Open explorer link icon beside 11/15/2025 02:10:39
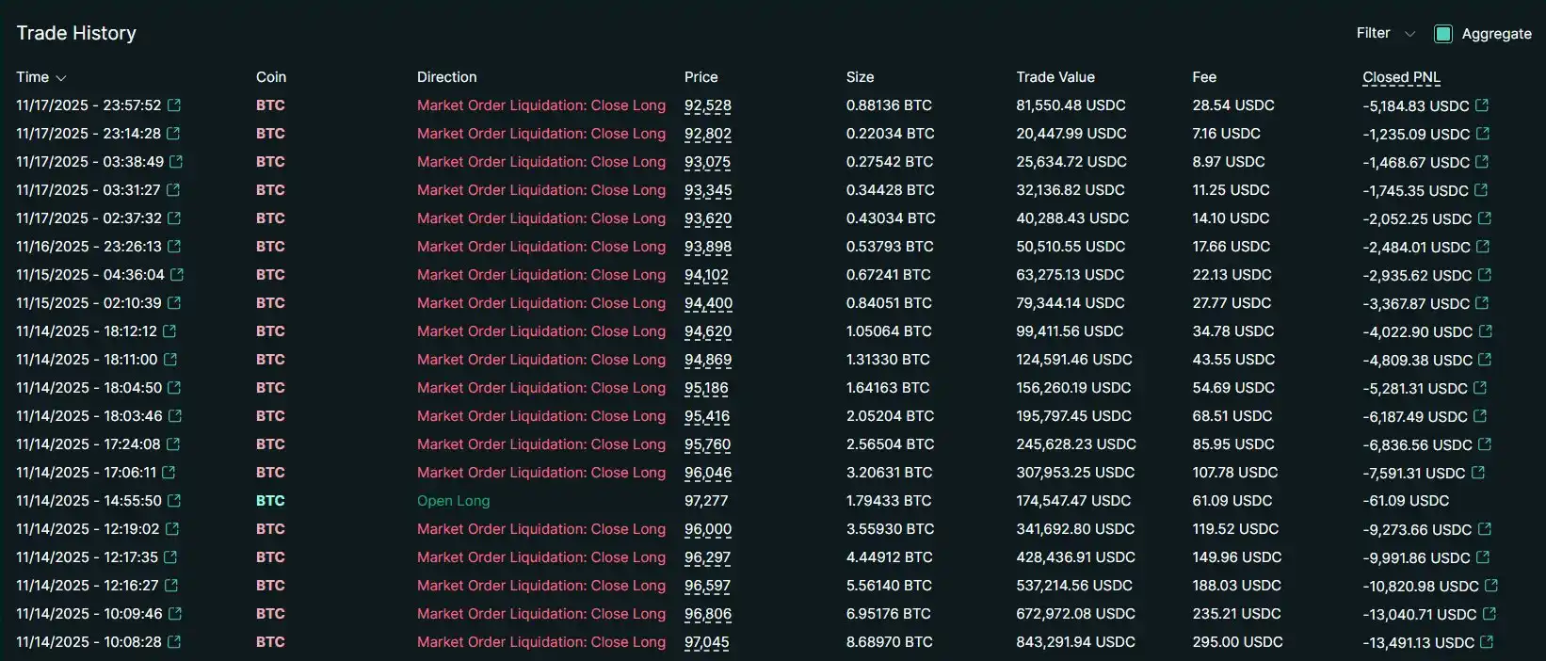 coord(174,303)
